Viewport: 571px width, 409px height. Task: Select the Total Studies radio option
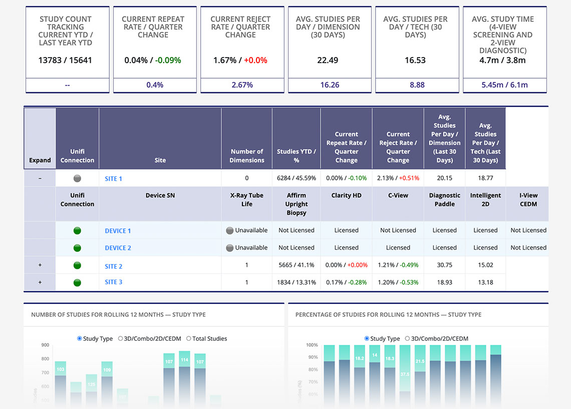tap(189, 339)
